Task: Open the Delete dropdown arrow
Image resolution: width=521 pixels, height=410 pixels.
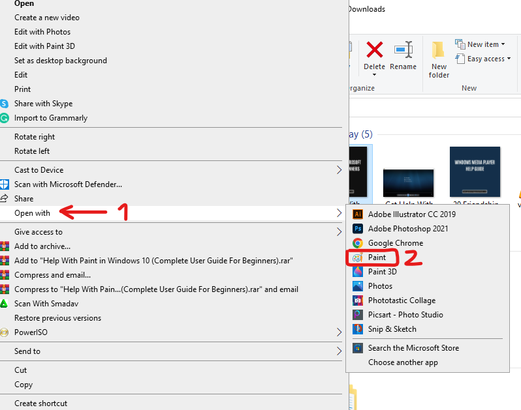Action: pos(375,75)
